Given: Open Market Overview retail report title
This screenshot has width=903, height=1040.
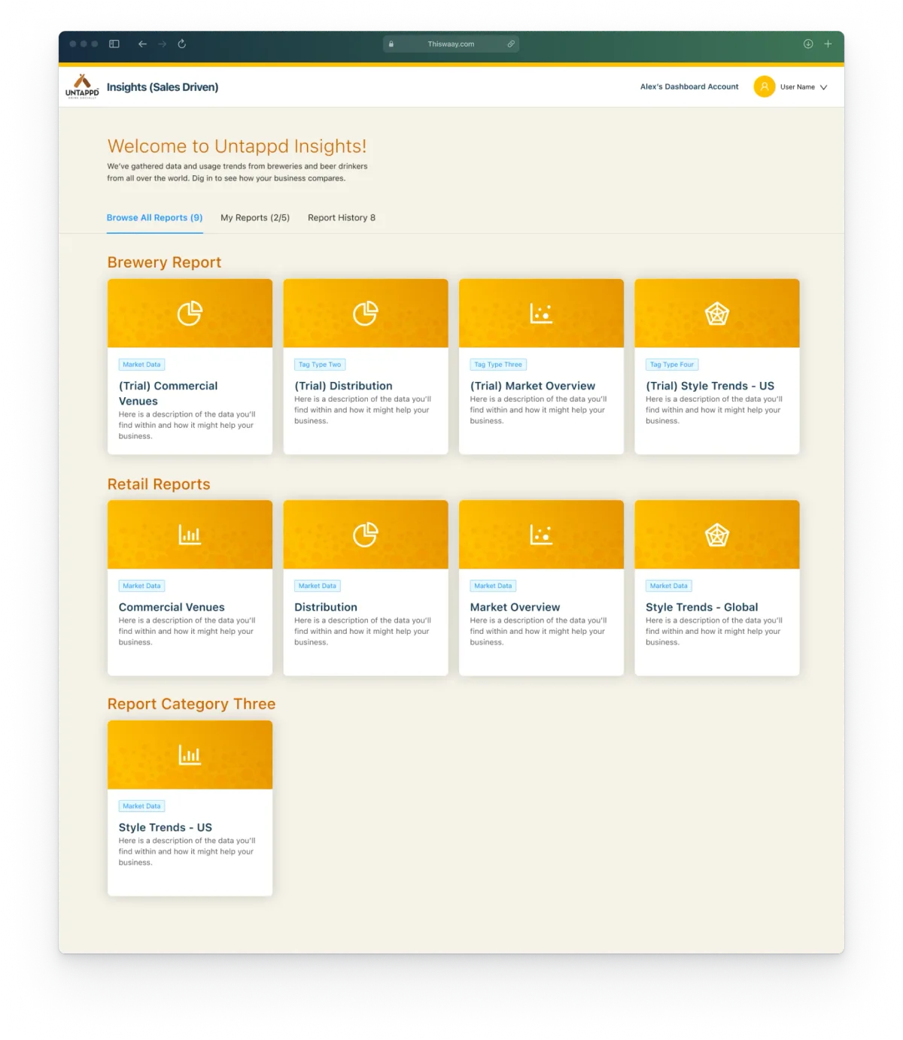Looking at the screenshot, I should click(515, 607).
